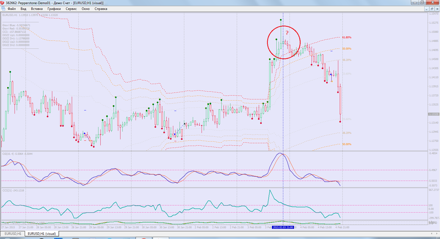Image resolution: width=440 pixels, height=239 pixels.
Task: Minimize the inner chart window
Action: [427, 9]
